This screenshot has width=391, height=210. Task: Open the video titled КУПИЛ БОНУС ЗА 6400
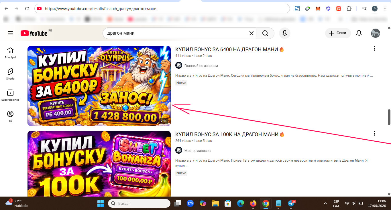(230, 49)
